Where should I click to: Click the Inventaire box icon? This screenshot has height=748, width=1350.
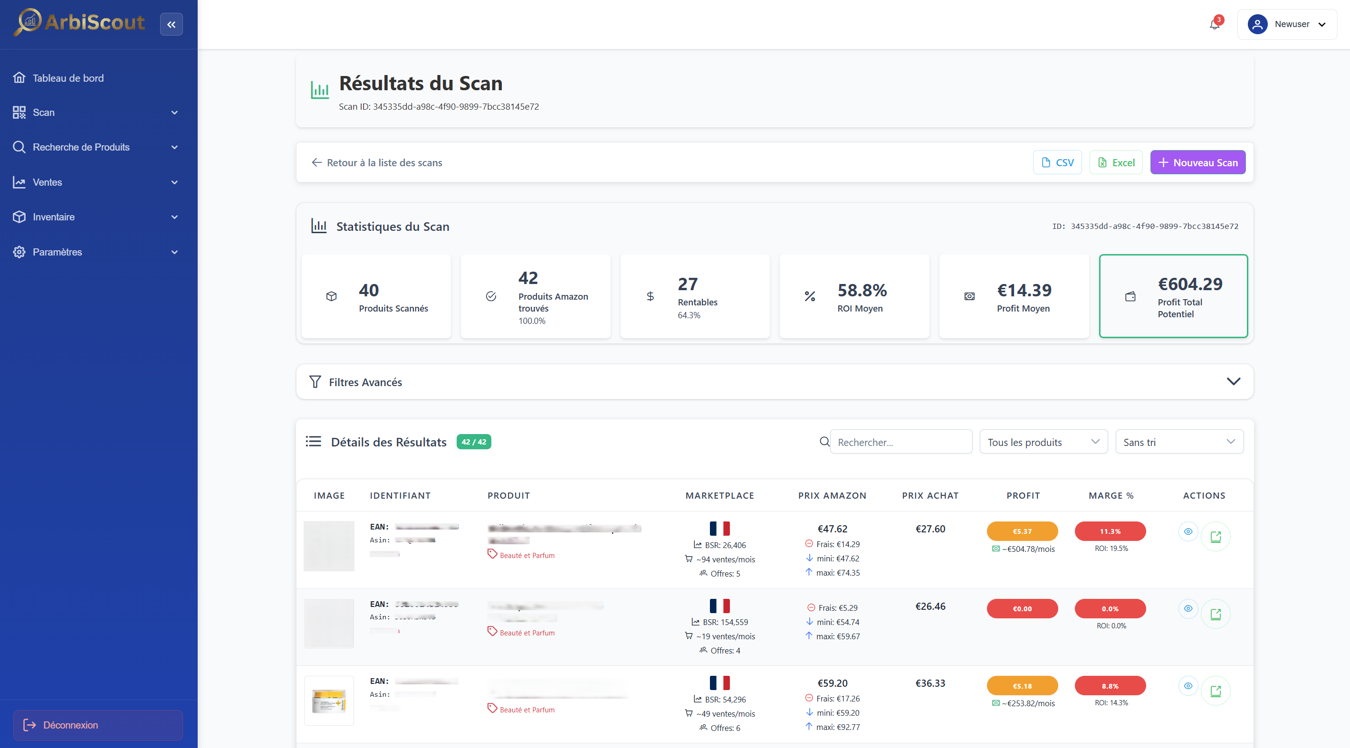[x=19, y=217]
